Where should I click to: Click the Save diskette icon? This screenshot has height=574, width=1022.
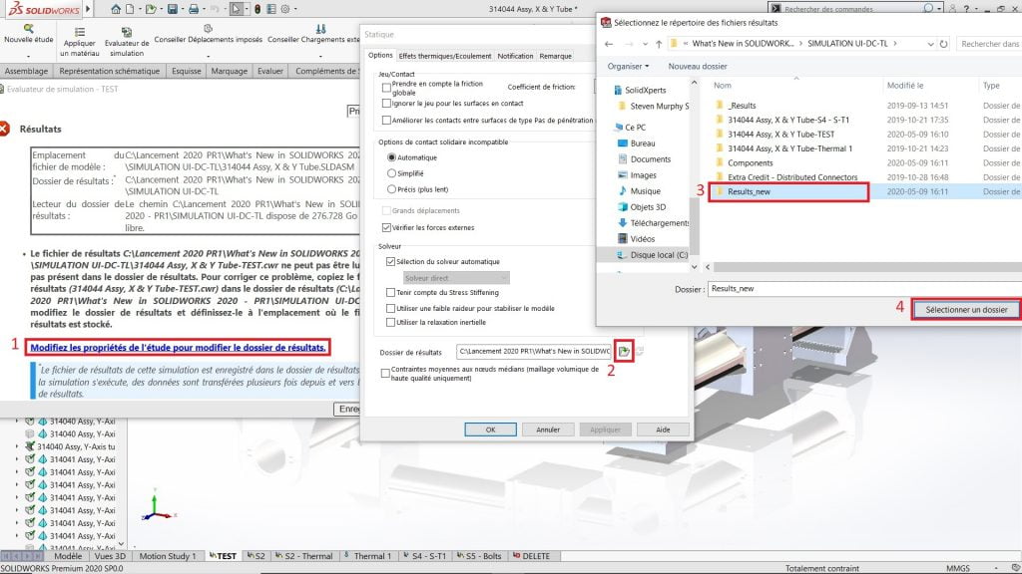coord(172,9)
